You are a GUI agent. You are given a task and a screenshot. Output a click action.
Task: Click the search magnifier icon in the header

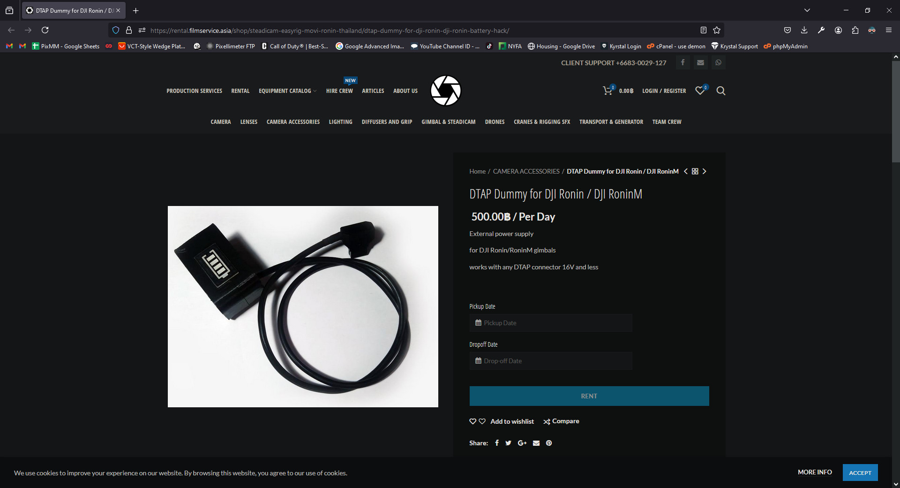coord(721,91)
